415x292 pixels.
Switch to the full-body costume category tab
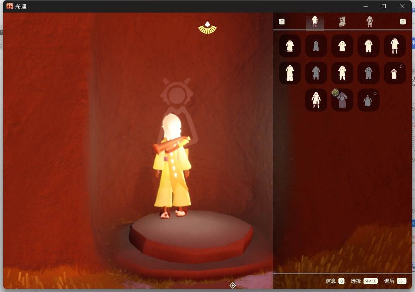click(x=370, y=21)
